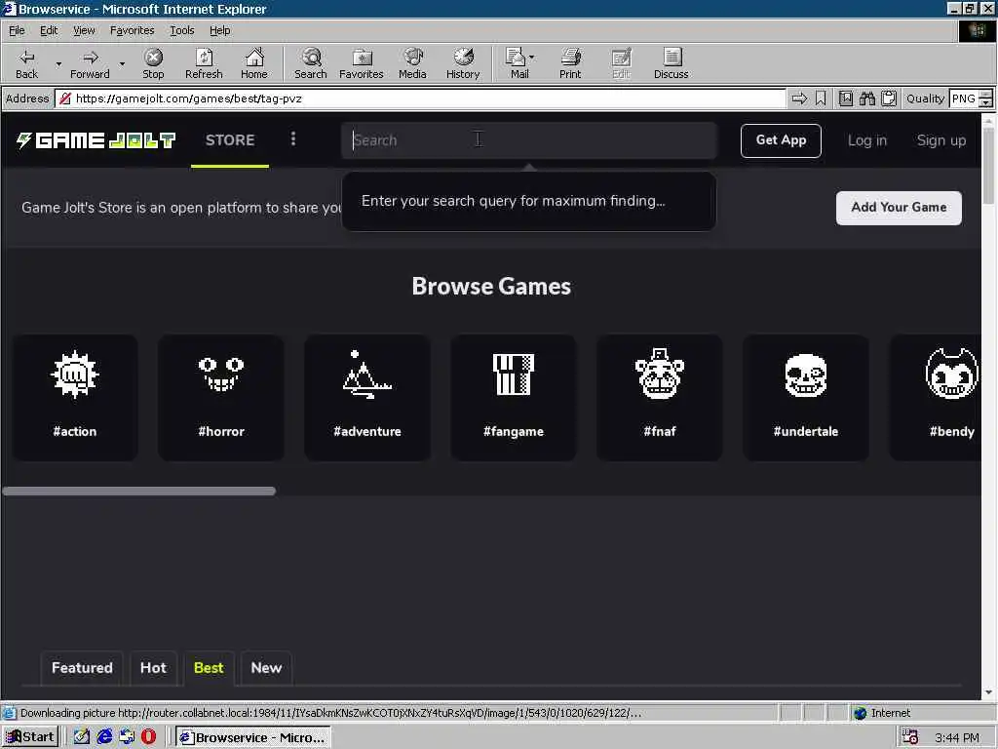Viewport: 998px width, 749px height.
Task: Click the binoculars find icon
Action: (x=866, y=99)
